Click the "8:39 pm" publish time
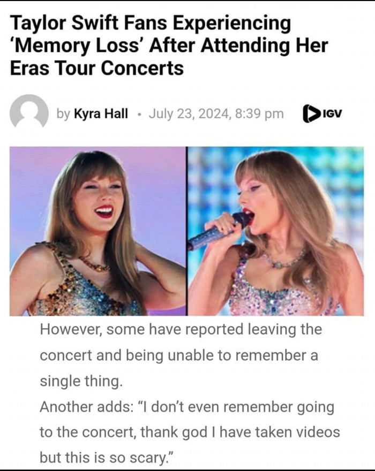 coord(259,114)
